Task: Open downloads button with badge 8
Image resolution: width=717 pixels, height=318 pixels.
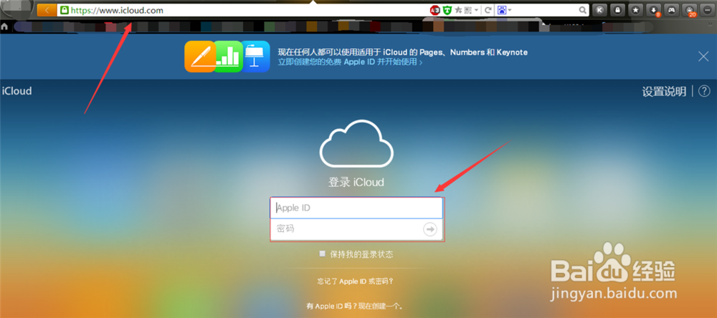Action: click(x=654, y=10)
